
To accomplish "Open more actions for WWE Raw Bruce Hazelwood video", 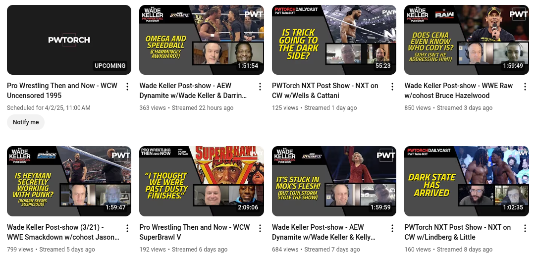I will [x=525, y=87].
